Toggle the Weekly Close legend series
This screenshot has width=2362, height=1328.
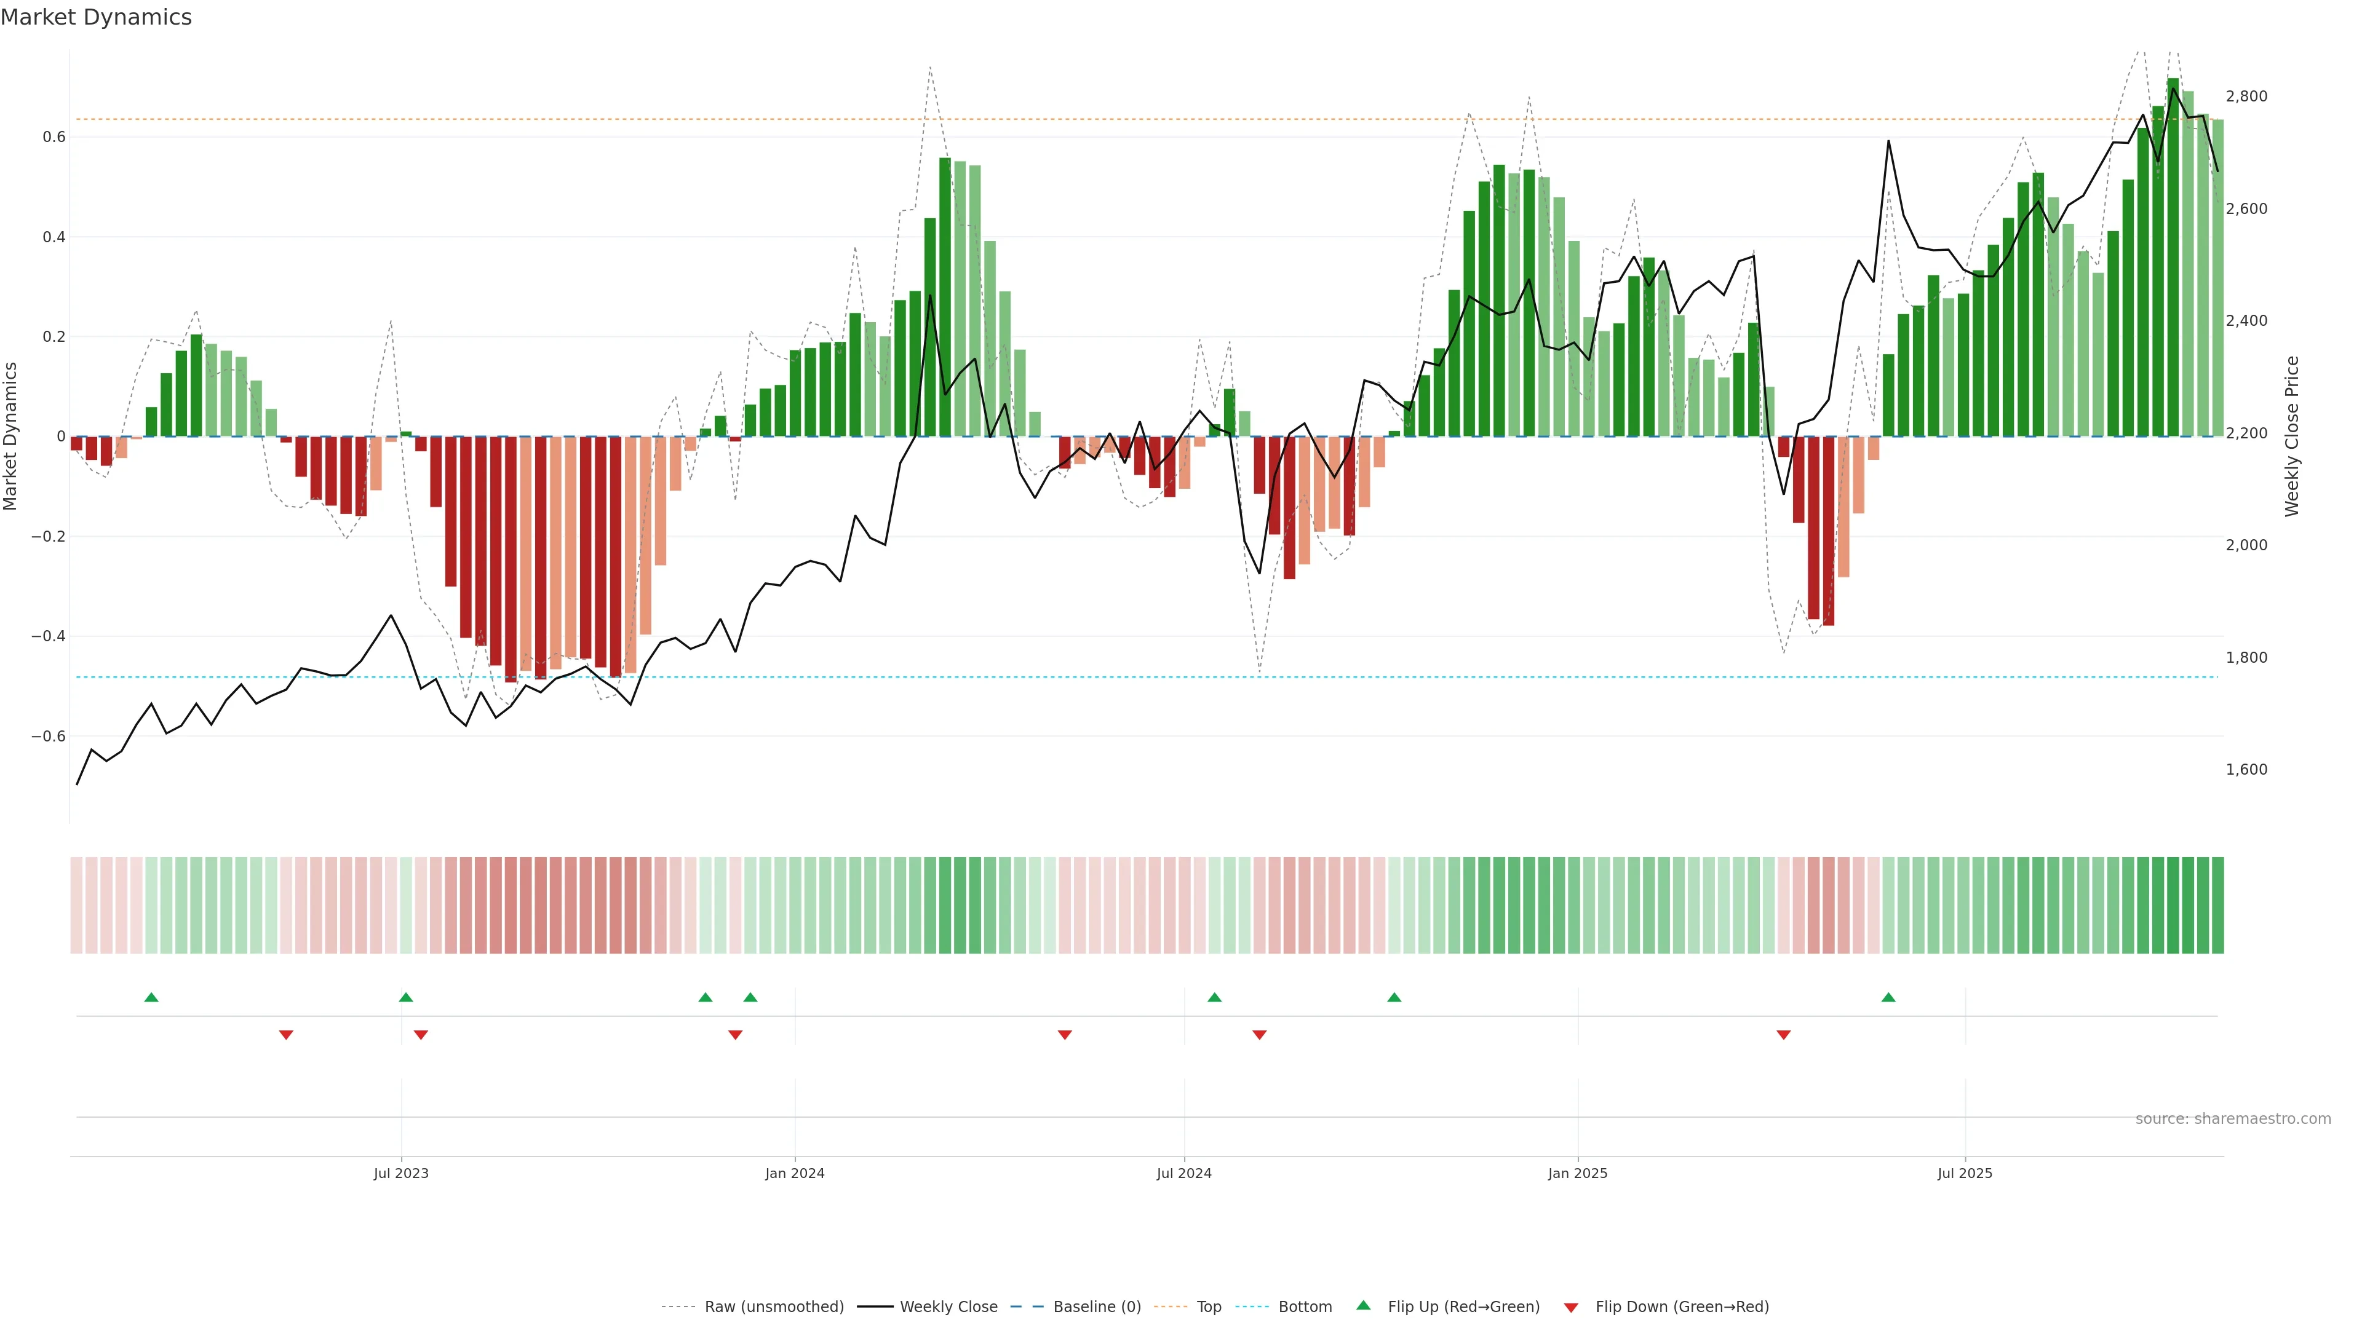(948, 1307)
